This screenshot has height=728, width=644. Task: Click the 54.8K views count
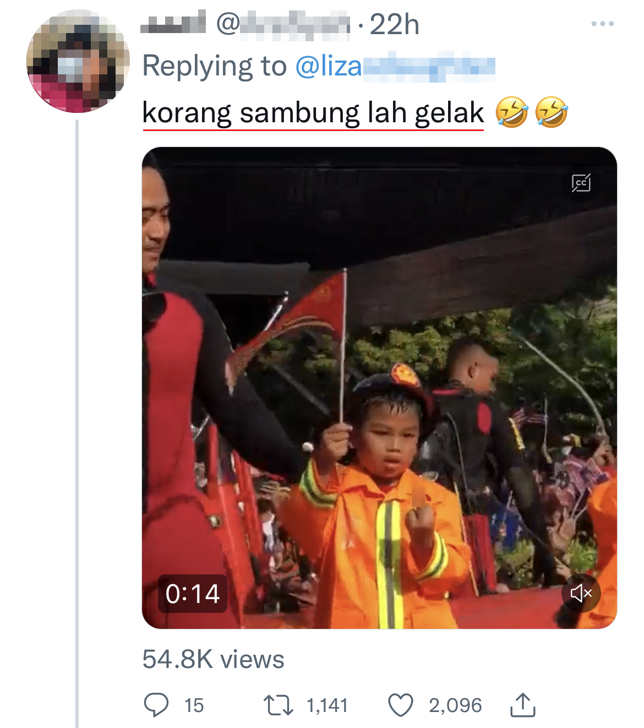(x=213, y=659)
